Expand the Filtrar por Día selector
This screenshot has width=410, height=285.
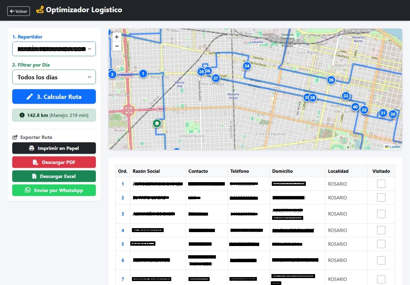pos(54,77)
